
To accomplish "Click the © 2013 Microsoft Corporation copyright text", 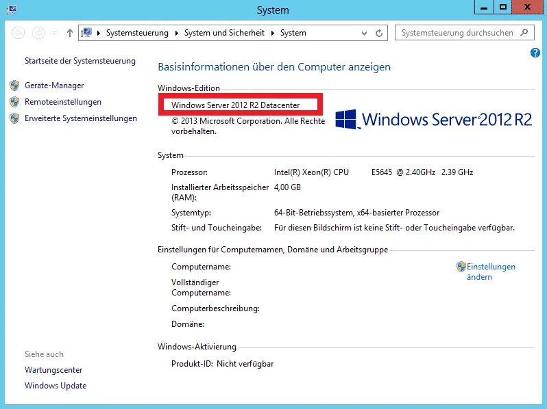I will point(248,126).
